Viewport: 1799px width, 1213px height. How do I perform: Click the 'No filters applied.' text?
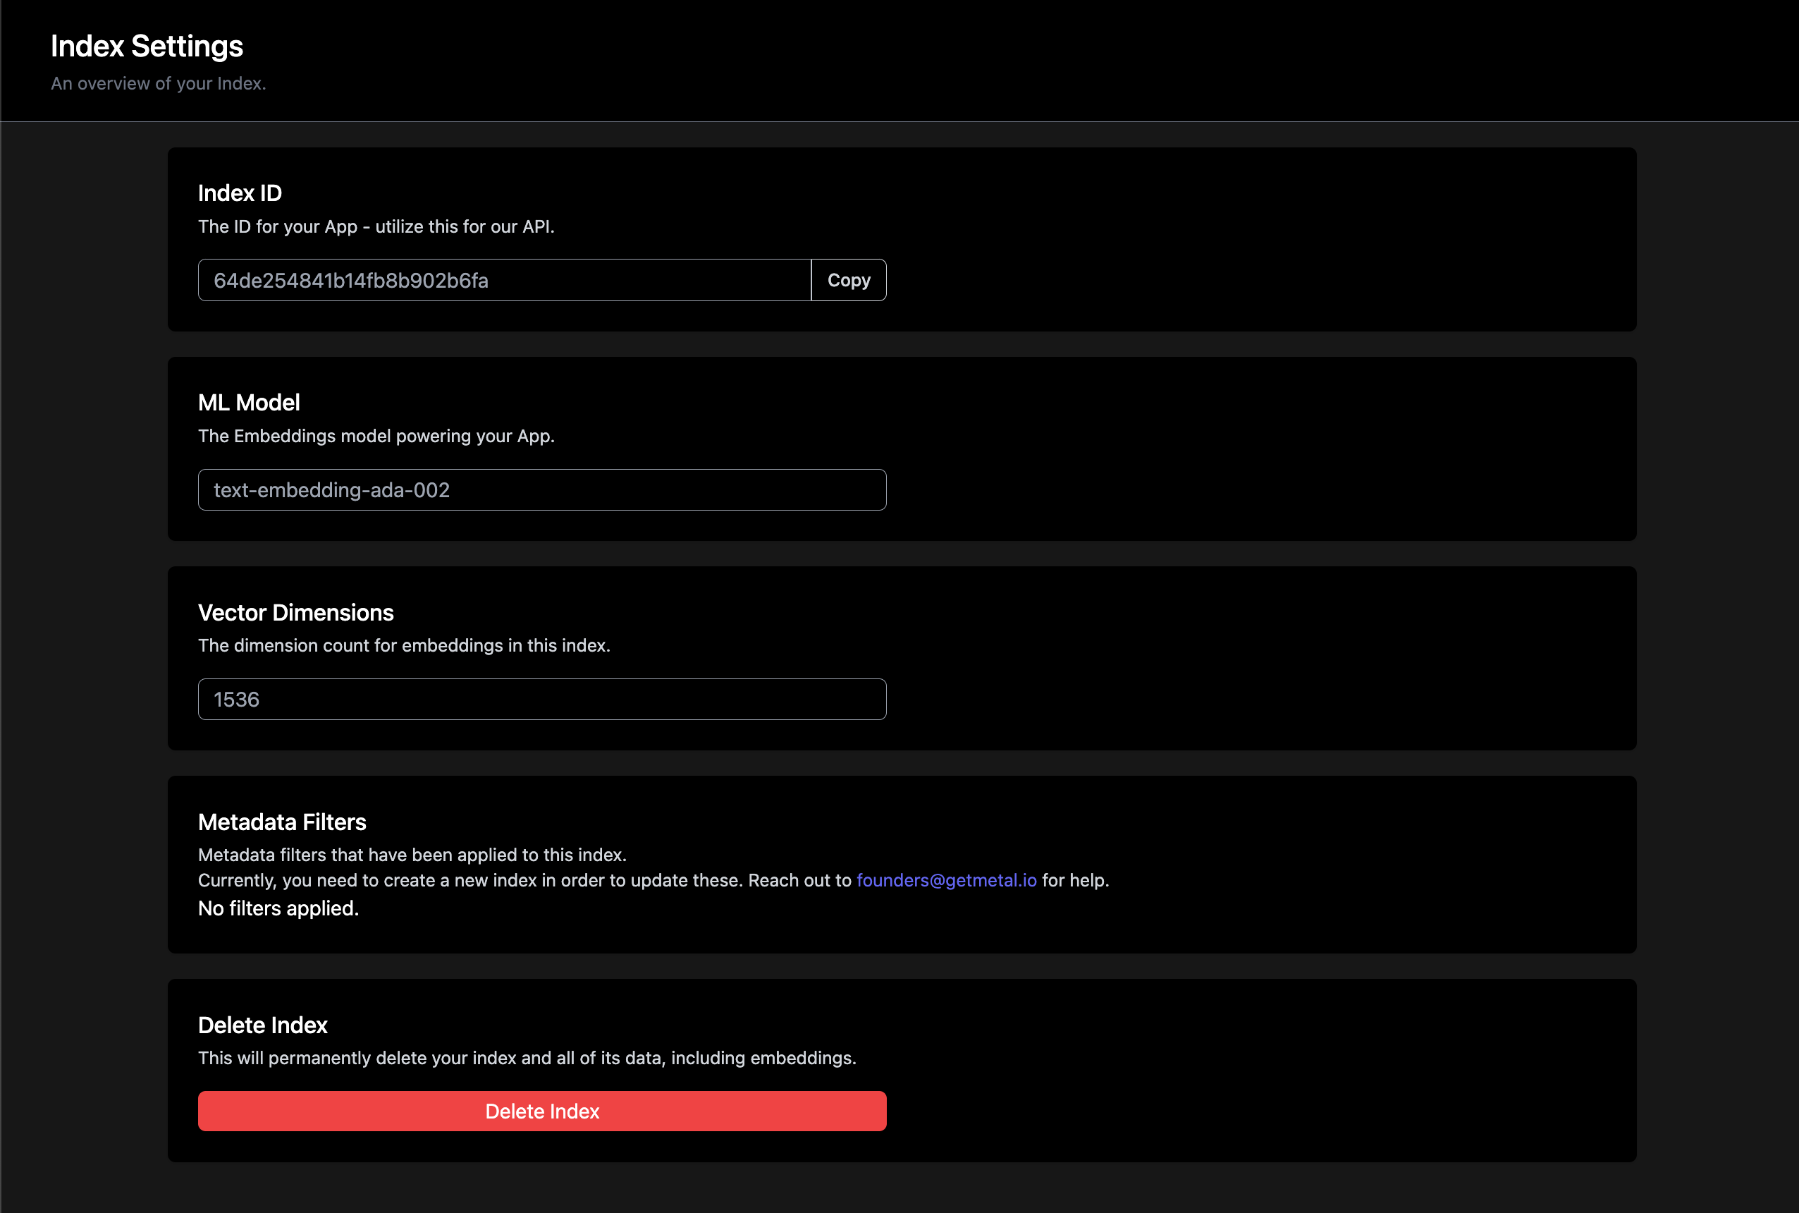[278, 908]
